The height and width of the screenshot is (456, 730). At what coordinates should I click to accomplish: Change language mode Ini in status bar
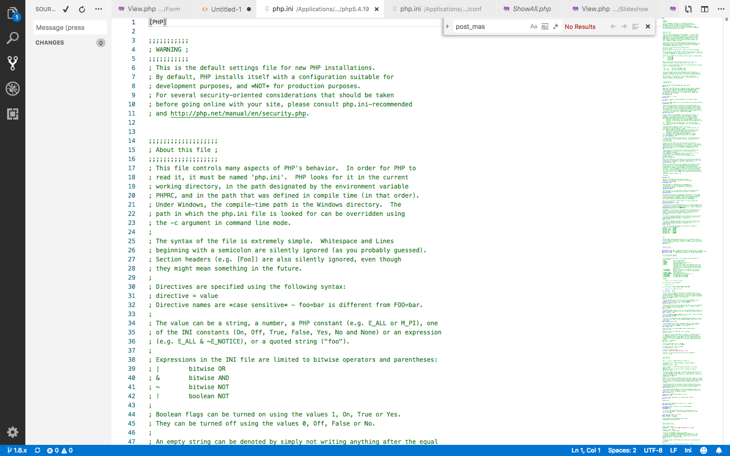click(688, 450)
